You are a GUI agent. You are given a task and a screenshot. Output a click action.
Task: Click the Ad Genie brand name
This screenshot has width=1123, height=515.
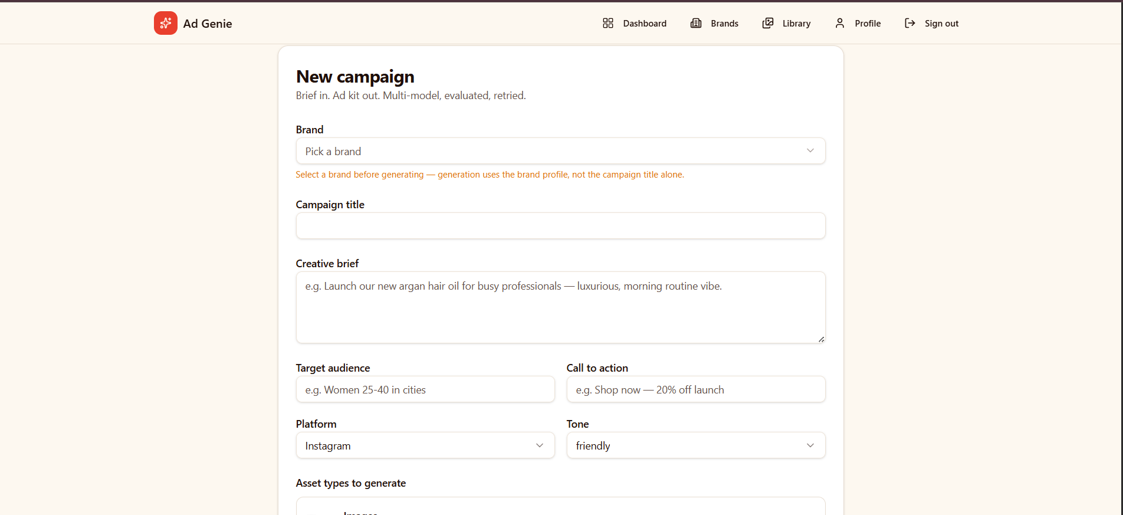(208, 24)
